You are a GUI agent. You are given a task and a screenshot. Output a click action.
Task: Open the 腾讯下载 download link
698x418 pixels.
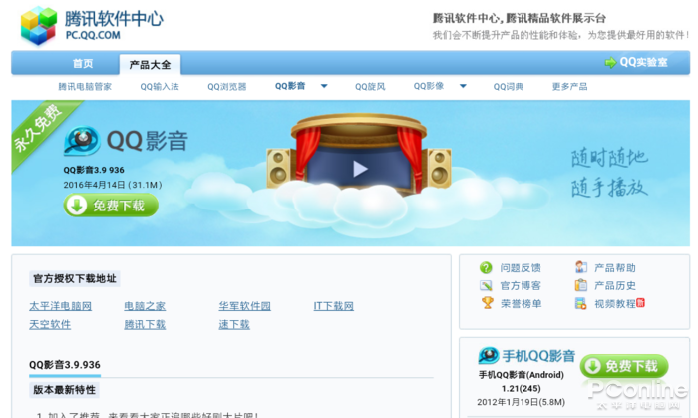click(145, 325)
